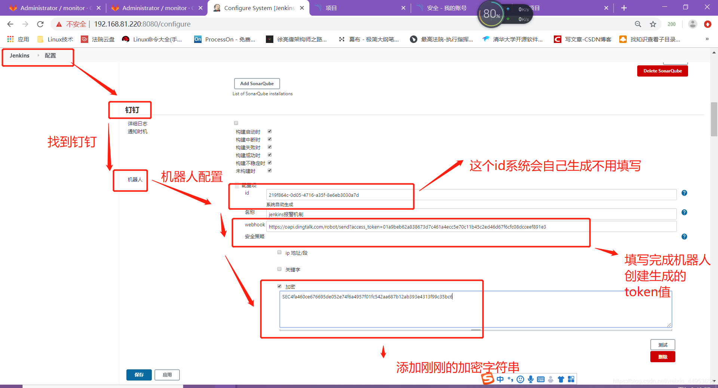Switch to the Configure System [Jenkins] tab
This screenshot has height=388, width=718.
[x=259, y=8]
